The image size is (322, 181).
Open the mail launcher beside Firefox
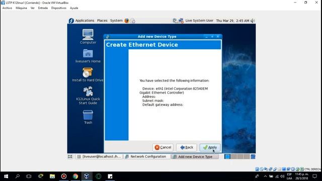coord(133,21)
